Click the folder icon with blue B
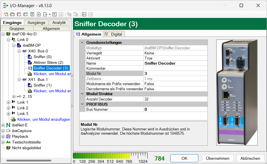 click(x=26, y=14)
